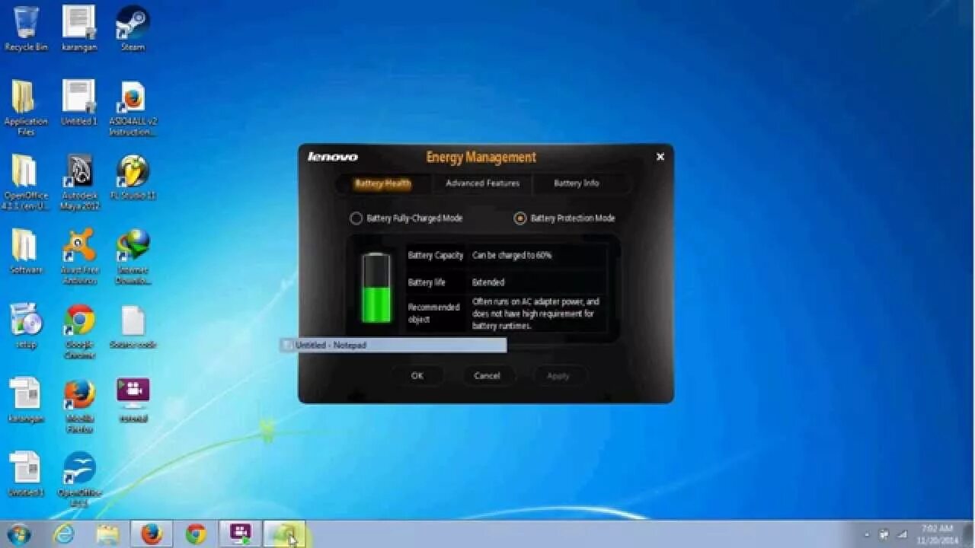Select the Software folder on desktop
The height and width of the screenshot is (548, 975).
pyautogui.click(x=26, y=251)
